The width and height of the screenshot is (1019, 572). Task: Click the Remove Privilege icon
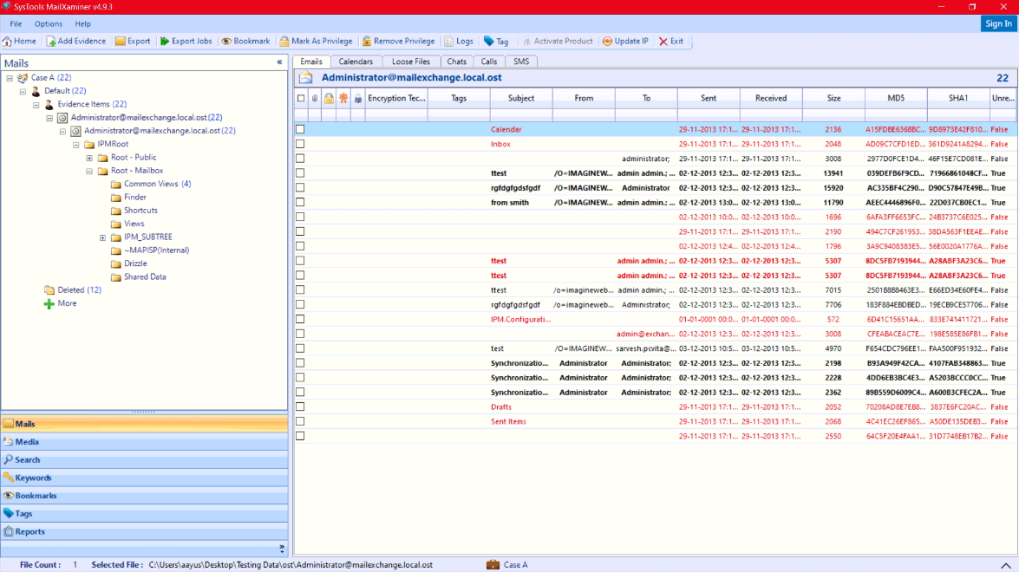(367, 41)
